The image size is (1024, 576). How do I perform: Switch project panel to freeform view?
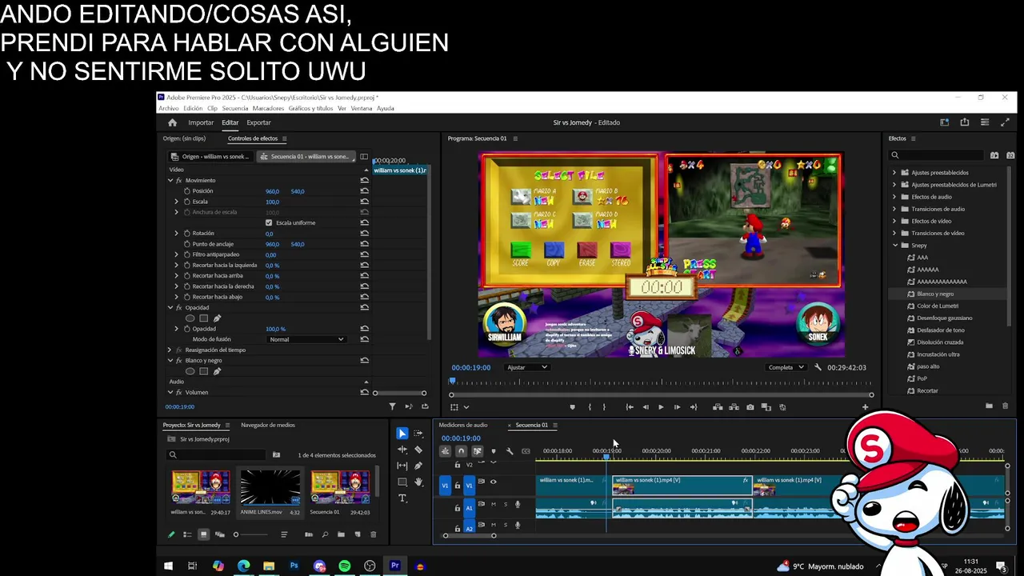pos(219,534)
